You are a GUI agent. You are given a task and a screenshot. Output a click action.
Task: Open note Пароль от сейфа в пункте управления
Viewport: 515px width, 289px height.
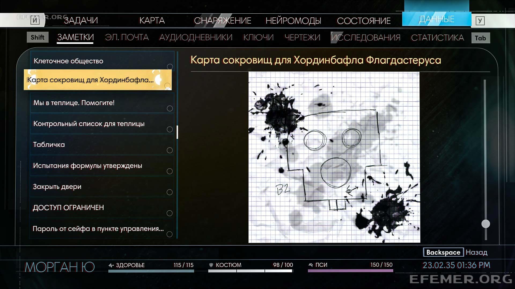pos(102,229)
